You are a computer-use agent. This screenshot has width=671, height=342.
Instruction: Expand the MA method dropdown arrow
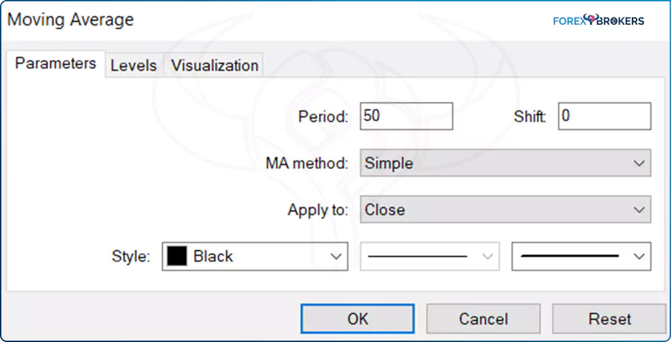coord(639,163)
